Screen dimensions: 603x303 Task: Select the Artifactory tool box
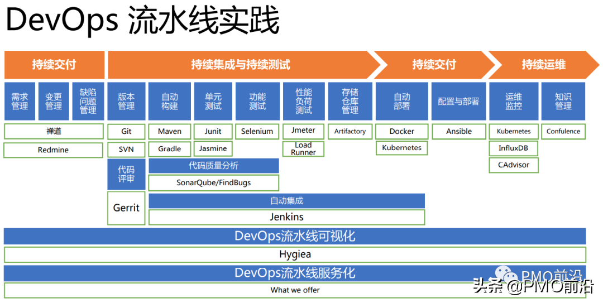(350, 131)
